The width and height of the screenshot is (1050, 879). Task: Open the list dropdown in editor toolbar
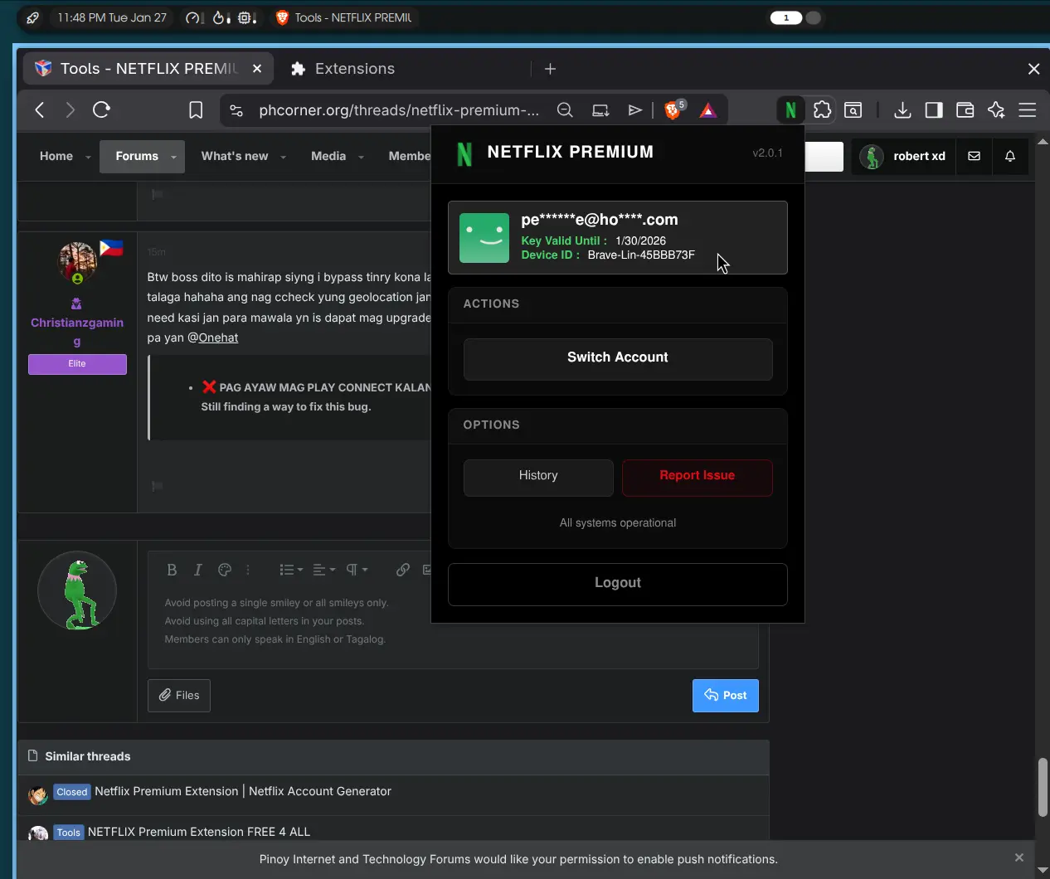291,570
